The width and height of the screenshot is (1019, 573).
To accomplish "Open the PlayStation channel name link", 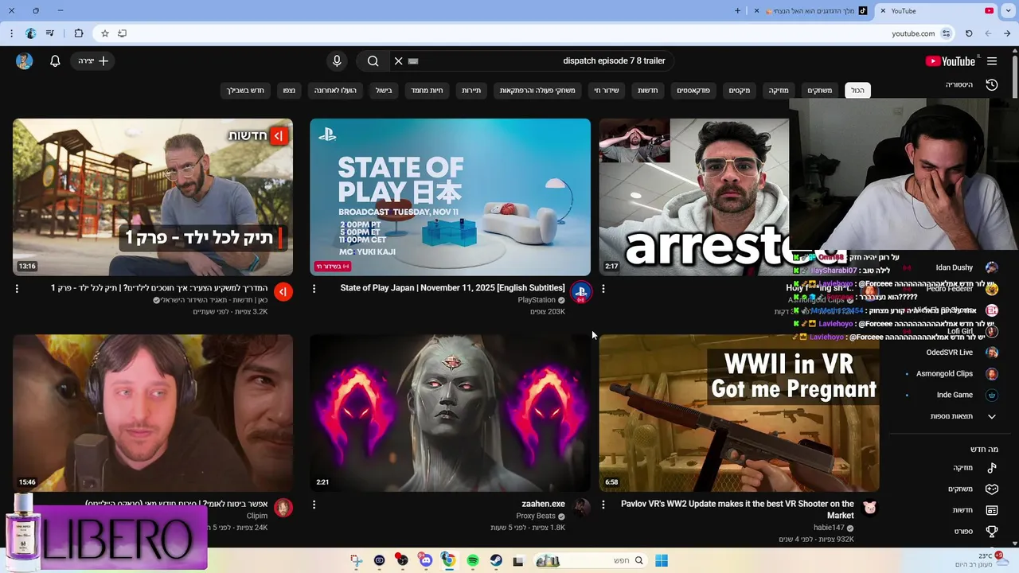I will tap(537, 300).
